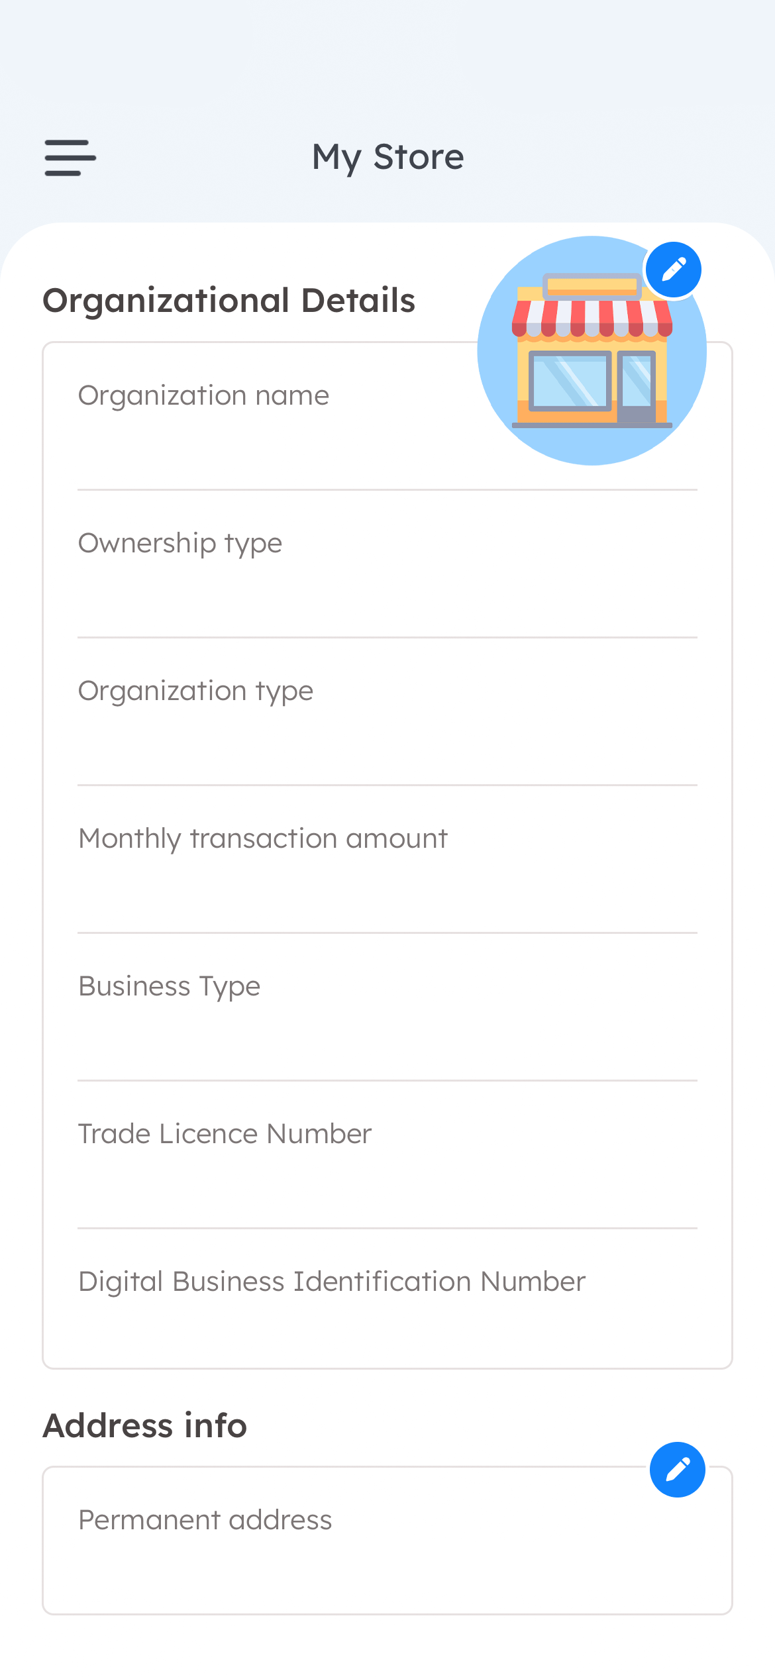Select the Permanent address field
Screen dimensions: 775x1677
point(387,1541)
